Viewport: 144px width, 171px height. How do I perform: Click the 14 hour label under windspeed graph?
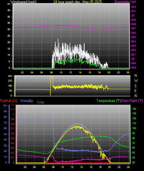(80, 72)
